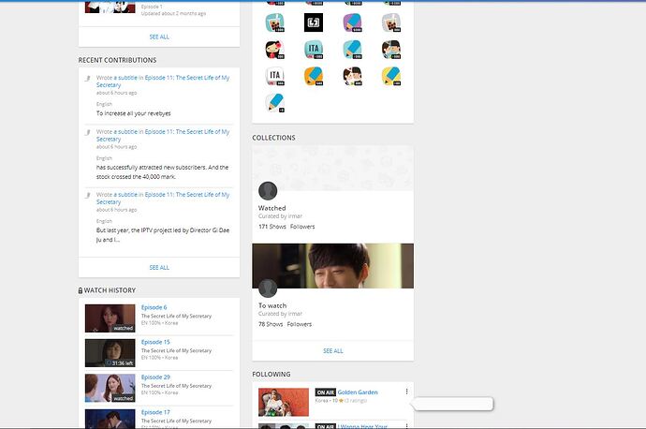This screenshot has height=429, width=646.
Task: Open the Golden Garden show link
Action: pyautogui.click(x=358, y=392)
